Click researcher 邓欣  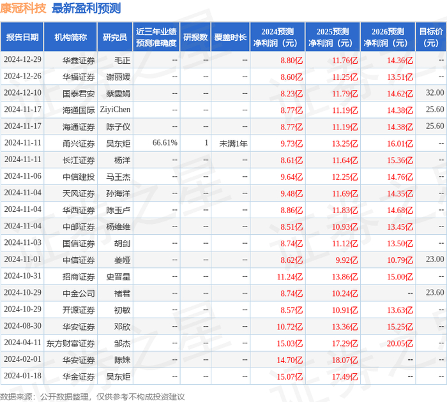[123, 327]
